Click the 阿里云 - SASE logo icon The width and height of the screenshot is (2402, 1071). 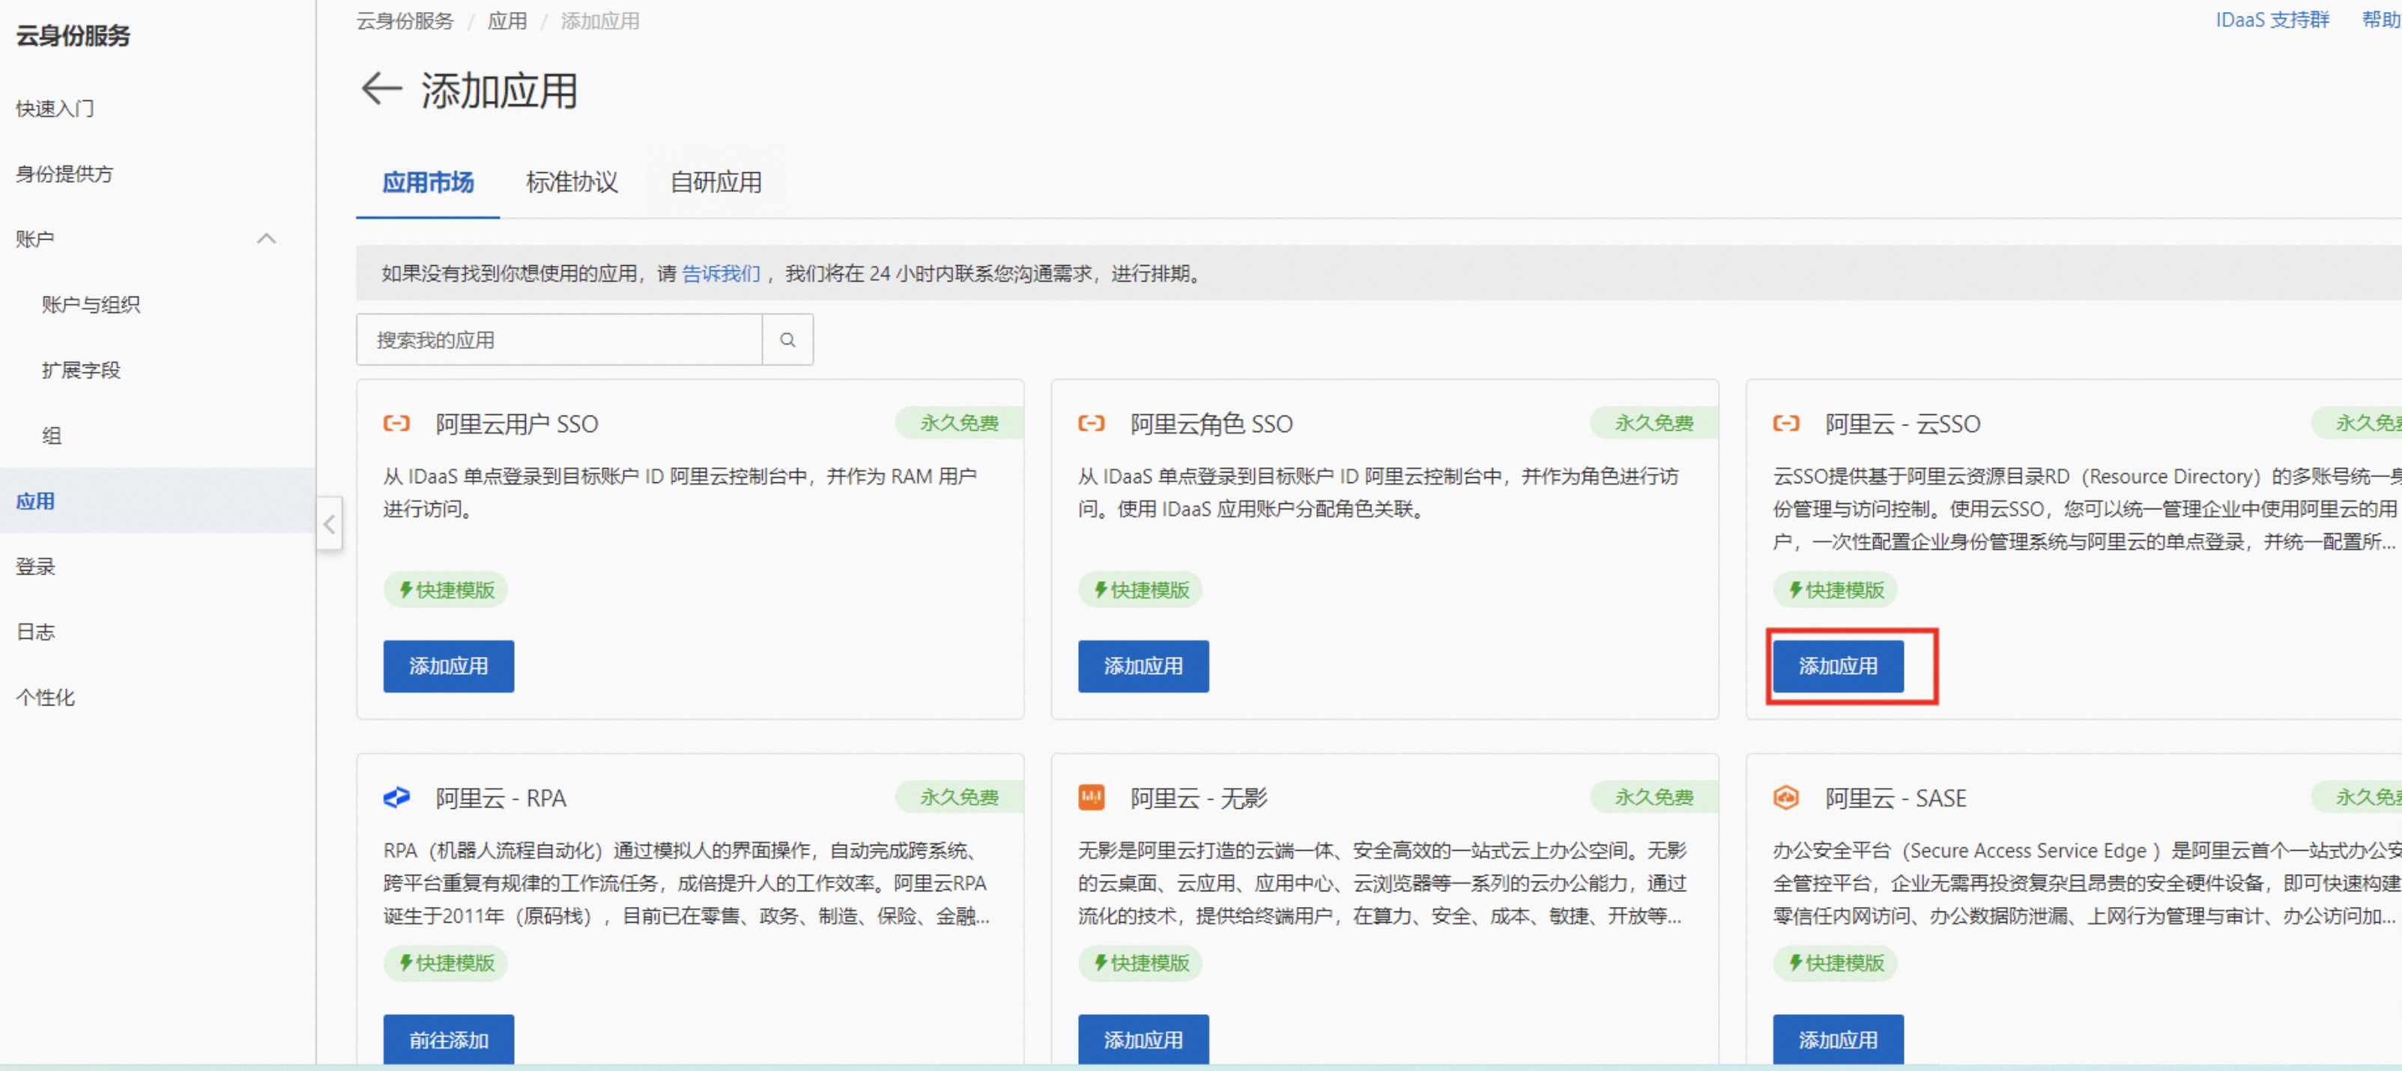click(x=1785, y=798)
